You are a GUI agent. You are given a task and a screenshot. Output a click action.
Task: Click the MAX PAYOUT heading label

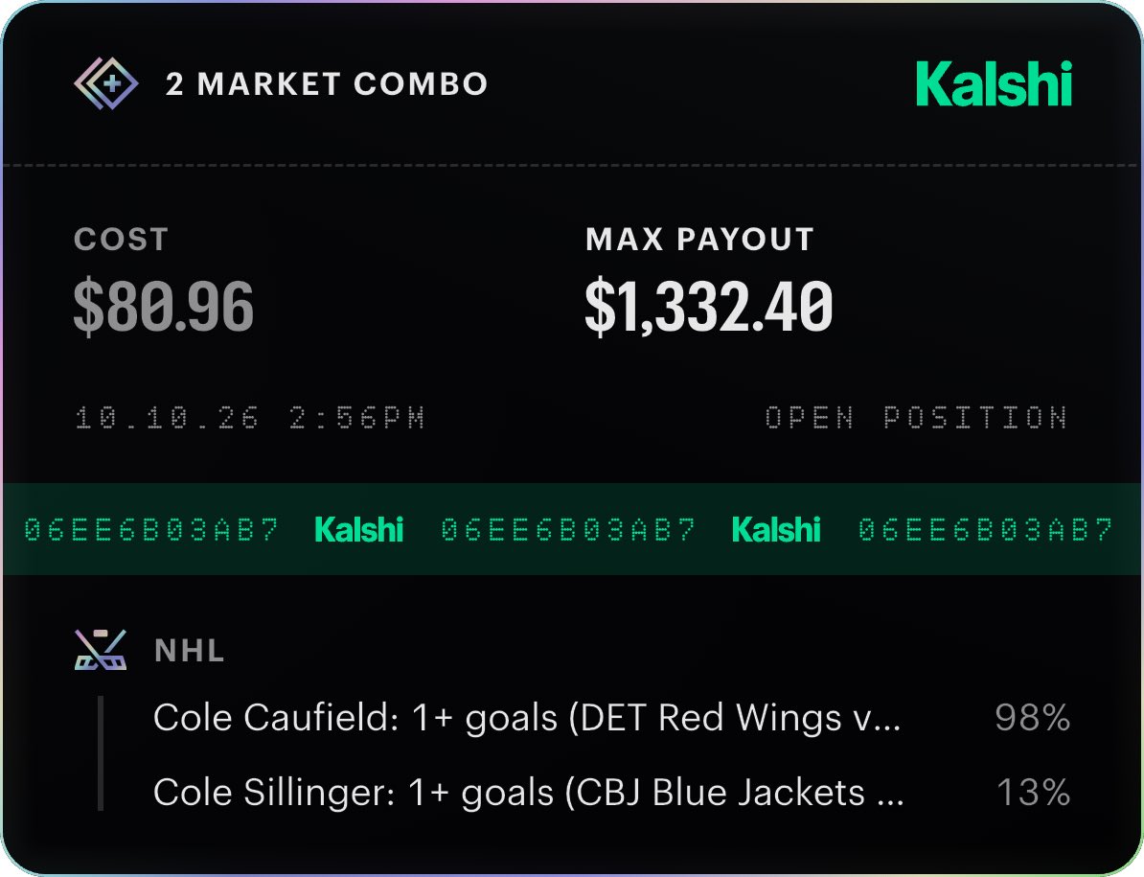pos(699,240)
